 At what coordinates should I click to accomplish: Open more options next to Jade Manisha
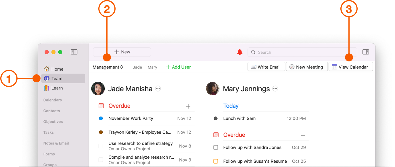click(x=158, y=89)
